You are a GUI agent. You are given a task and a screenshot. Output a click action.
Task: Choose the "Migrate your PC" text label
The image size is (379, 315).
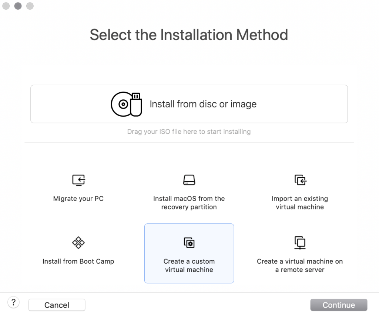[x=78, y=199]
